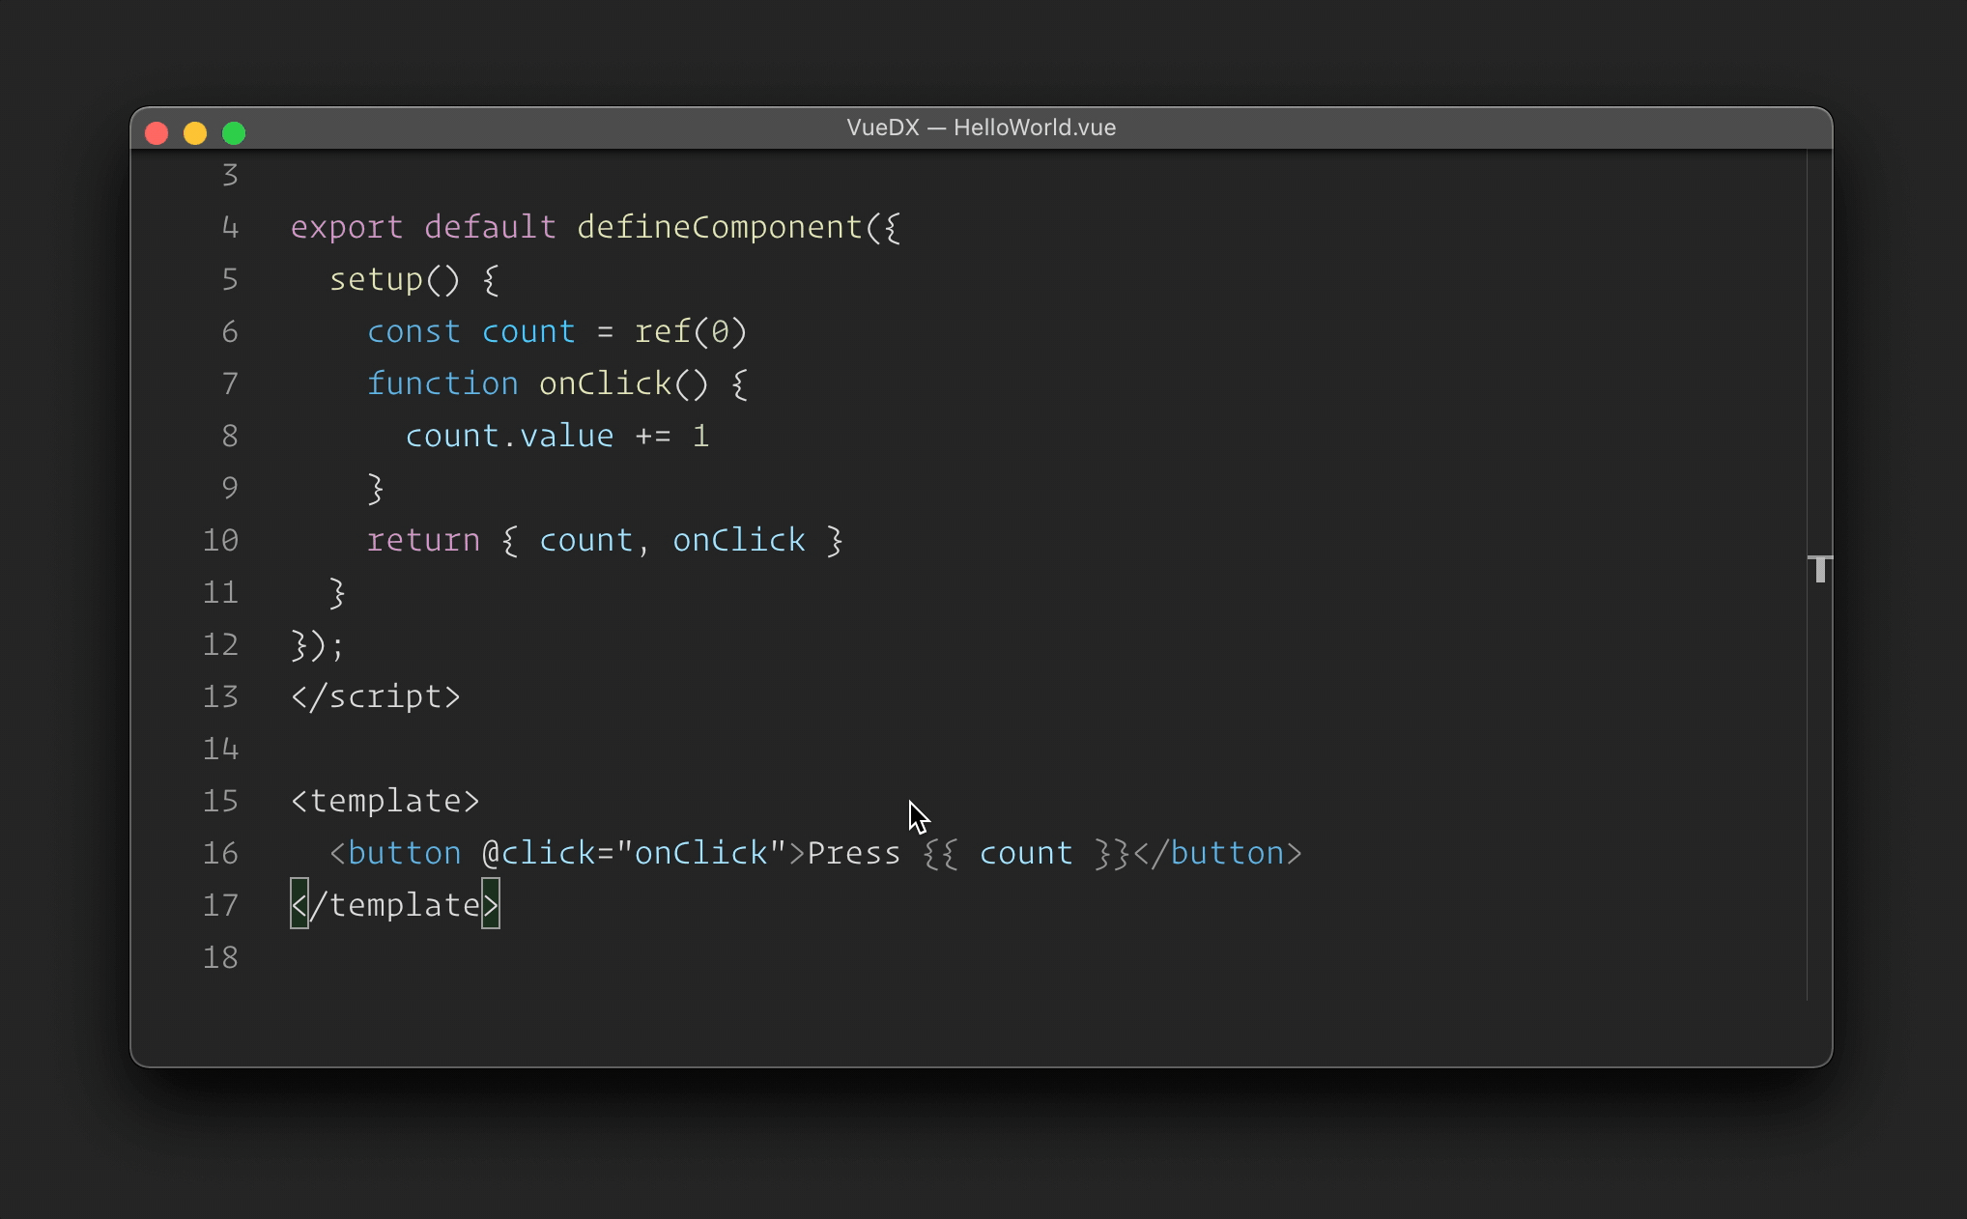This screenshot has width=1967, height=1219.
Task: Click the closing </script> tag
Action: pos(375,696)
